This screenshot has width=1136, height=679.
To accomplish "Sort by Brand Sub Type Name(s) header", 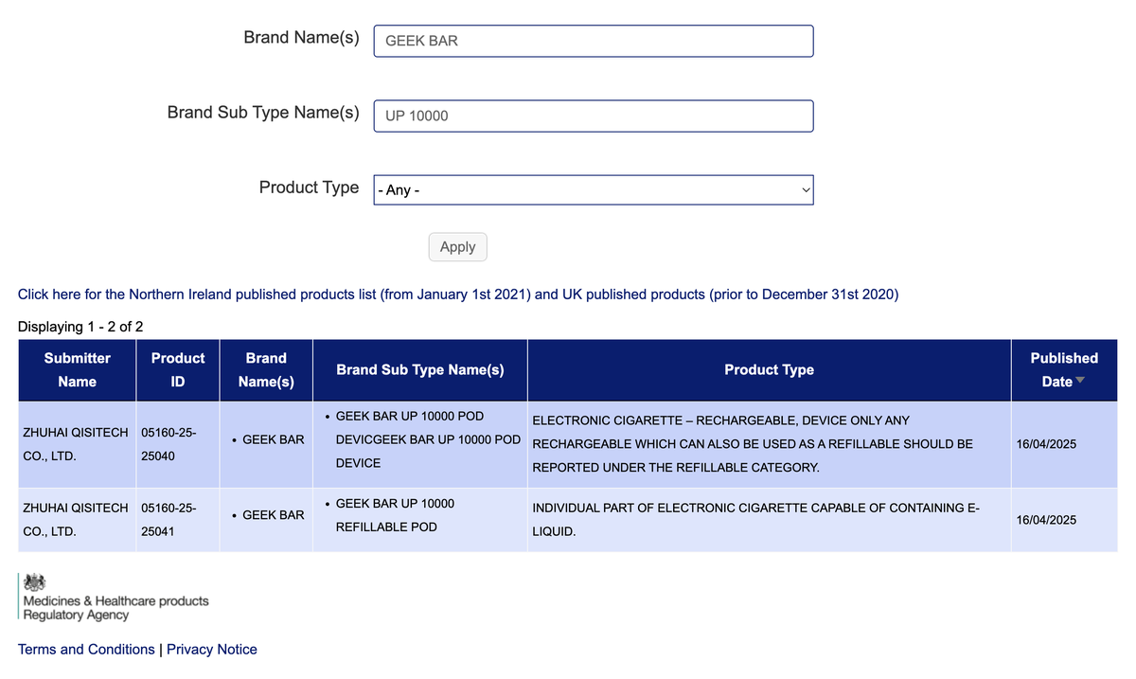I will pyautogui.click(x=420, y=370).
